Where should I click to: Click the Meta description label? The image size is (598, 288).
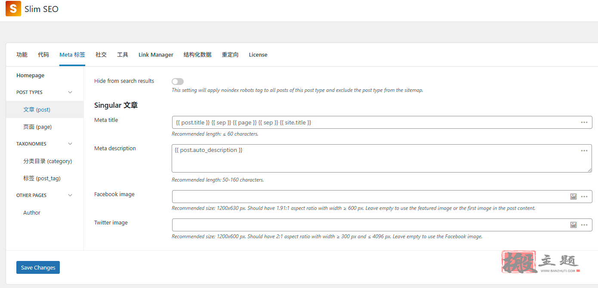click(x=115, y=148)
